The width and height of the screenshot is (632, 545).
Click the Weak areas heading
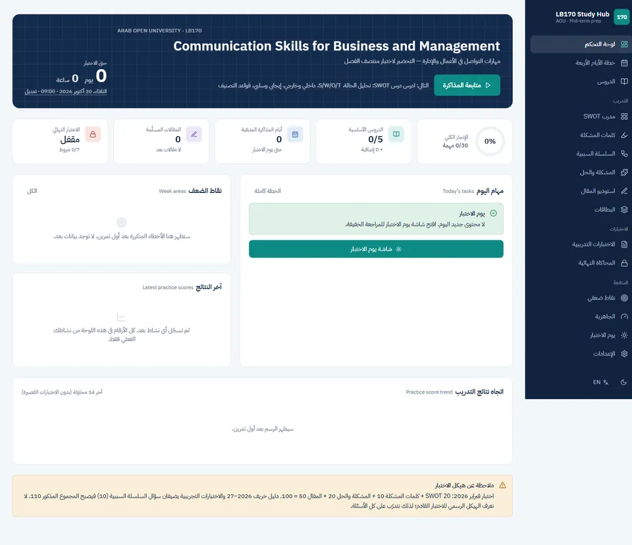tap(172, 191)
